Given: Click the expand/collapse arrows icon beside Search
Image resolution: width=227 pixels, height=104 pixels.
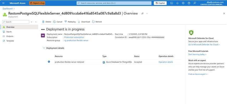Looking at the screenshot, I should pyautogui.click(x=32, y=22).
